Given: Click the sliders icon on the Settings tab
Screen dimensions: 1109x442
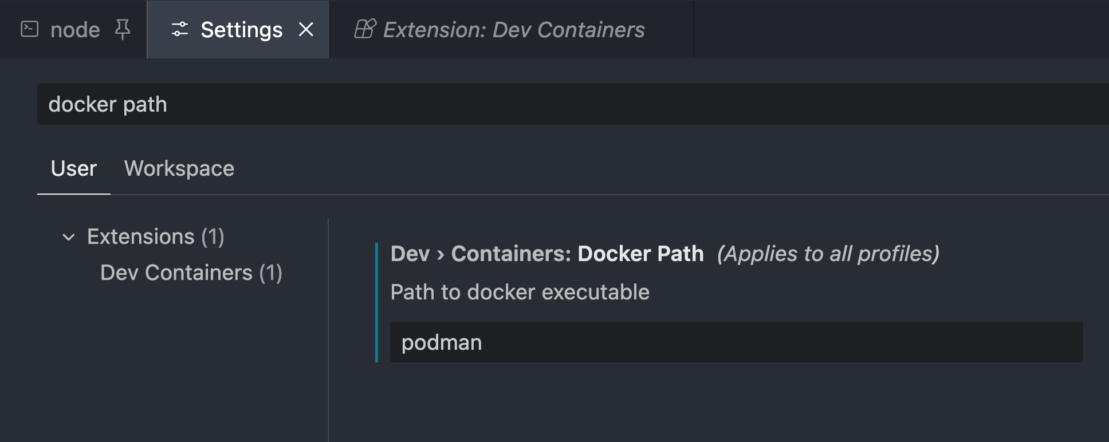Looking at the screenshot, I should pos(180,29).
